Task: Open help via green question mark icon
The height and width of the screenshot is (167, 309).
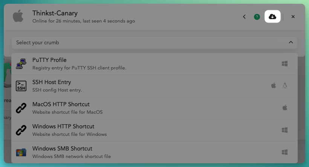Action: coord(257,17)
